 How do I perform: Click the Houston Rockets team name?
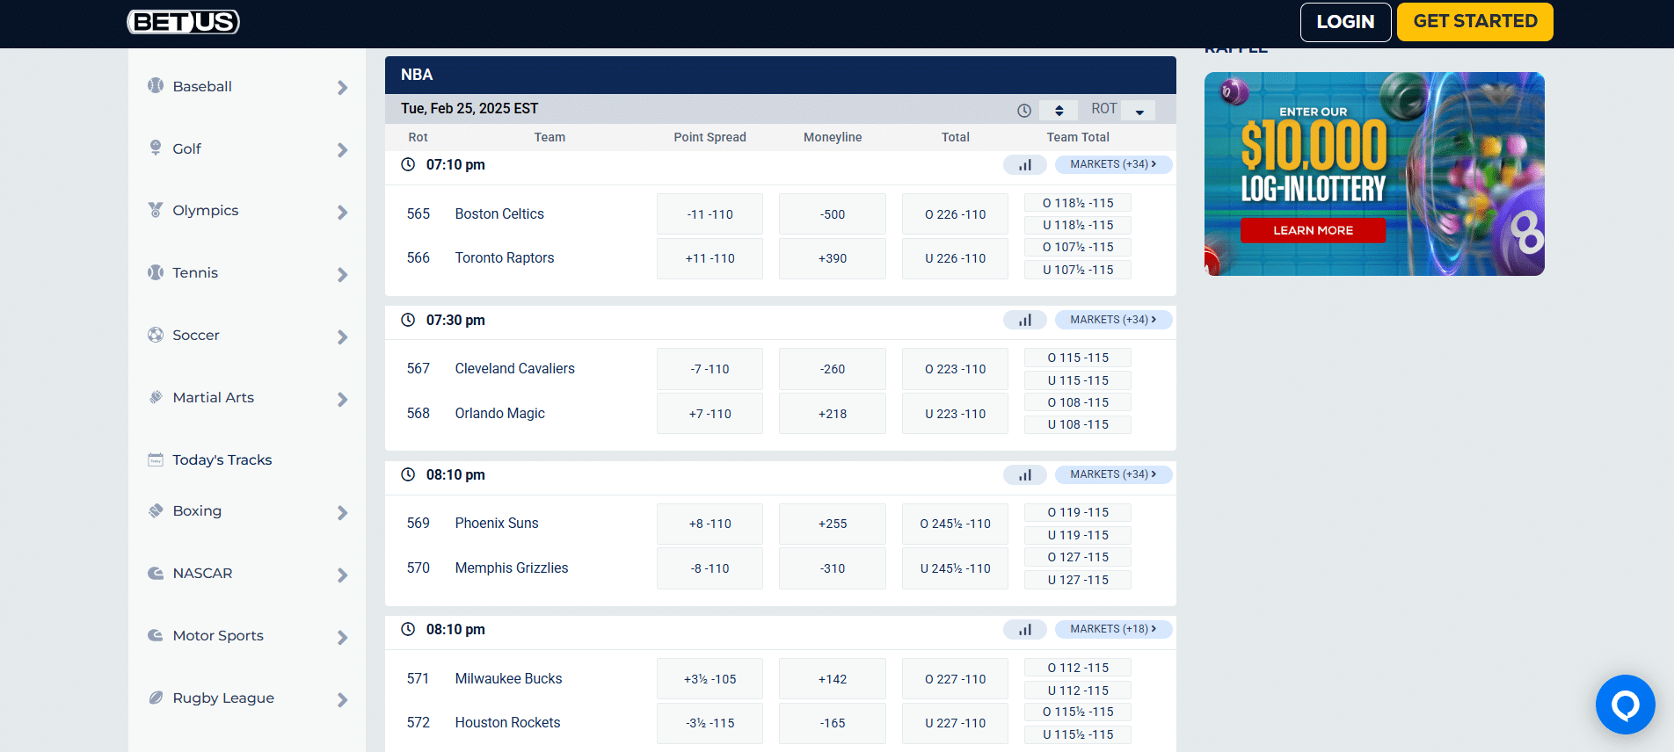point(507,722)
